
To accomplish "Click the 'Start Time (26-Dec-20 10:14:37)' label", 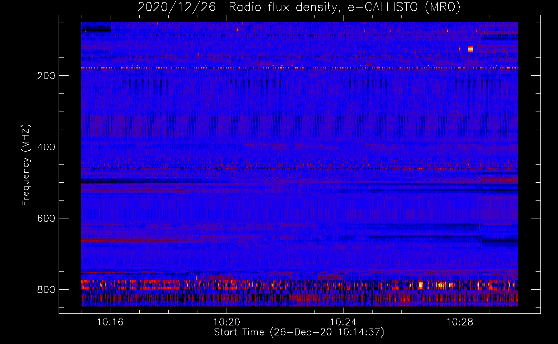I will (x=299, y=332).
